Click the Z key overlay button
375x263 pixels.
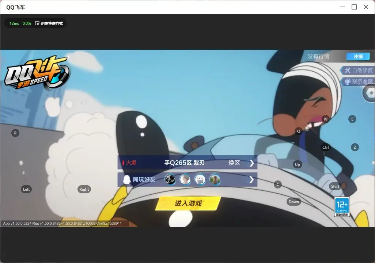tap(355, 147)
